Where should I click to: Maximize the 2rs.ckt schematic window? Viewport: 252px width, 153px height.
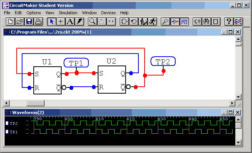pos(230,32)
